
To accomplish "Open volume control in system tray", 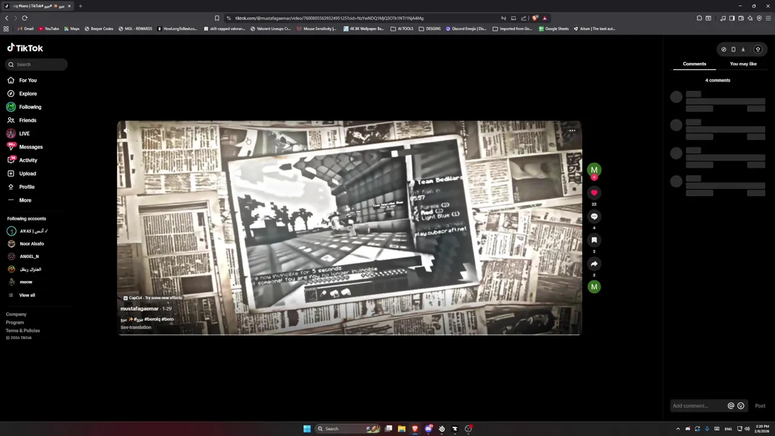I will (747, 429).
